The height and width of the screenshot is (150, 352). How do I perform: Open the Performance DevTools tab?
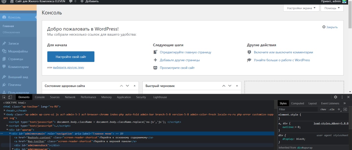tap(88, 97)
